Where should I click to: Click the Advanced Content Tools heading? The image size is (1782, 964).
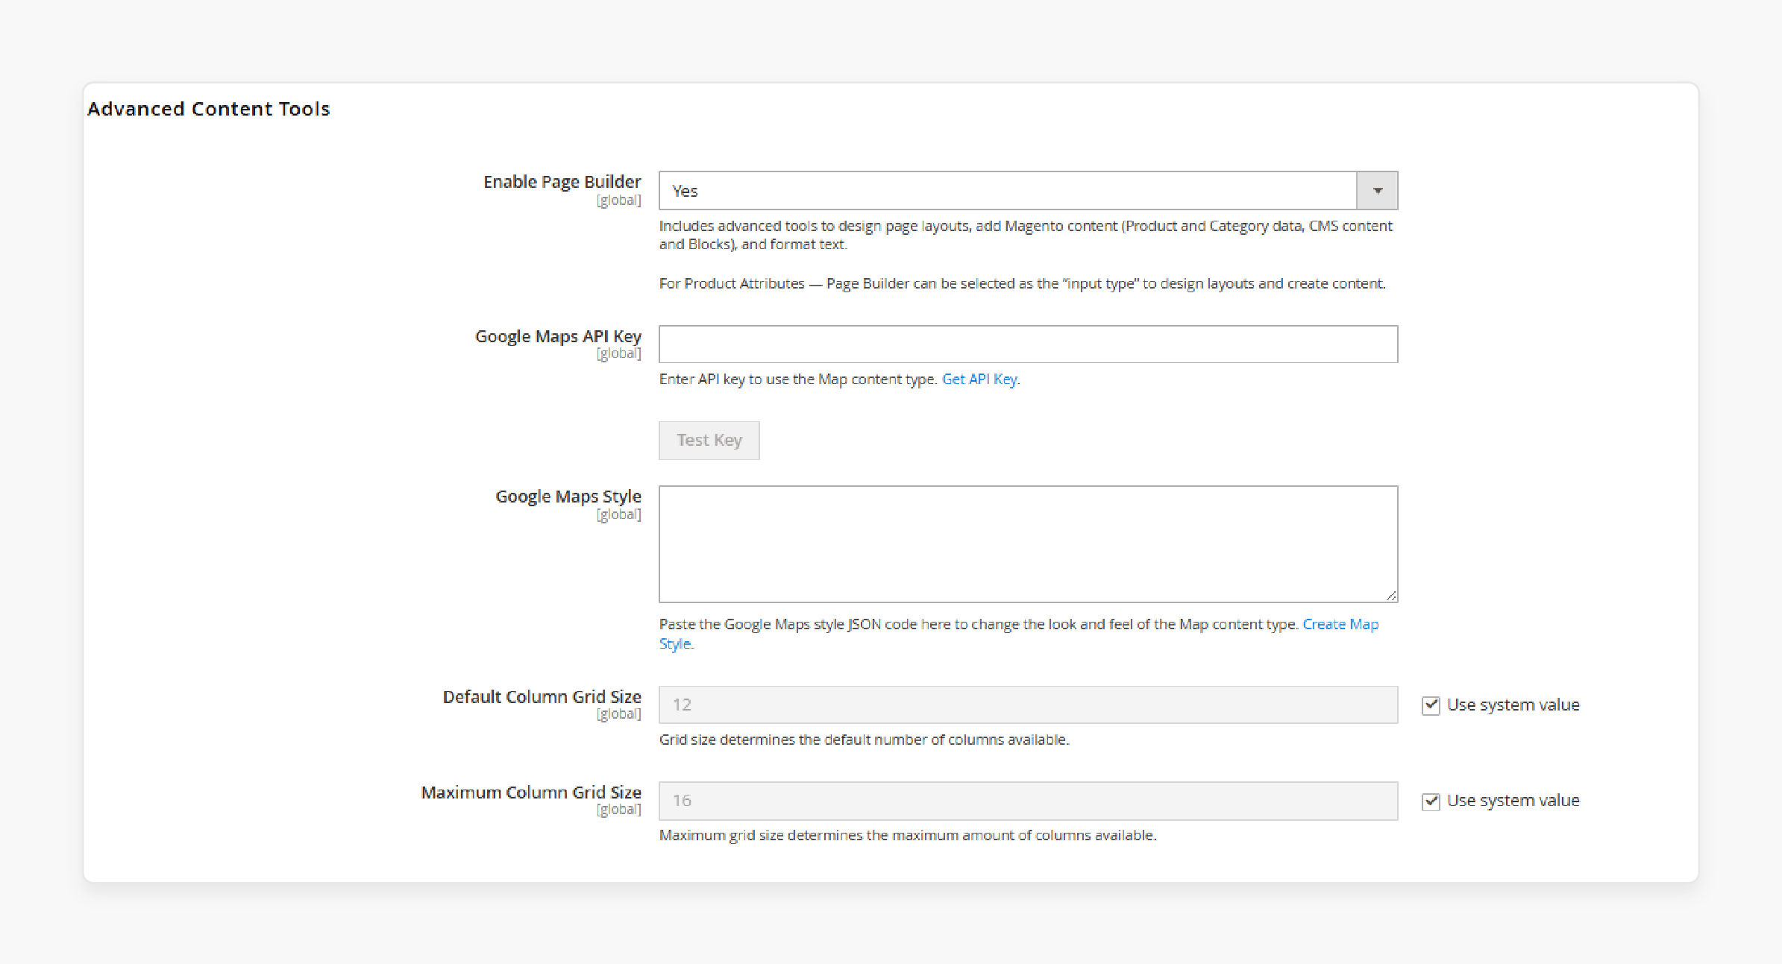(209, 109)
